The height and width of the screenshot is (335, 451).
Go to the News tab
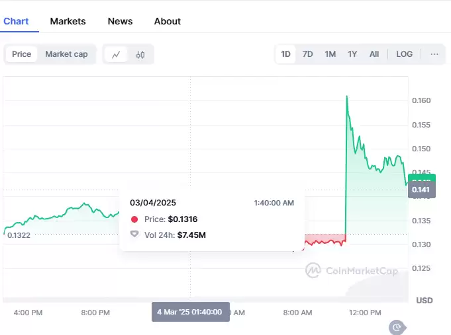pyautogui.click(x=120, y=21)
